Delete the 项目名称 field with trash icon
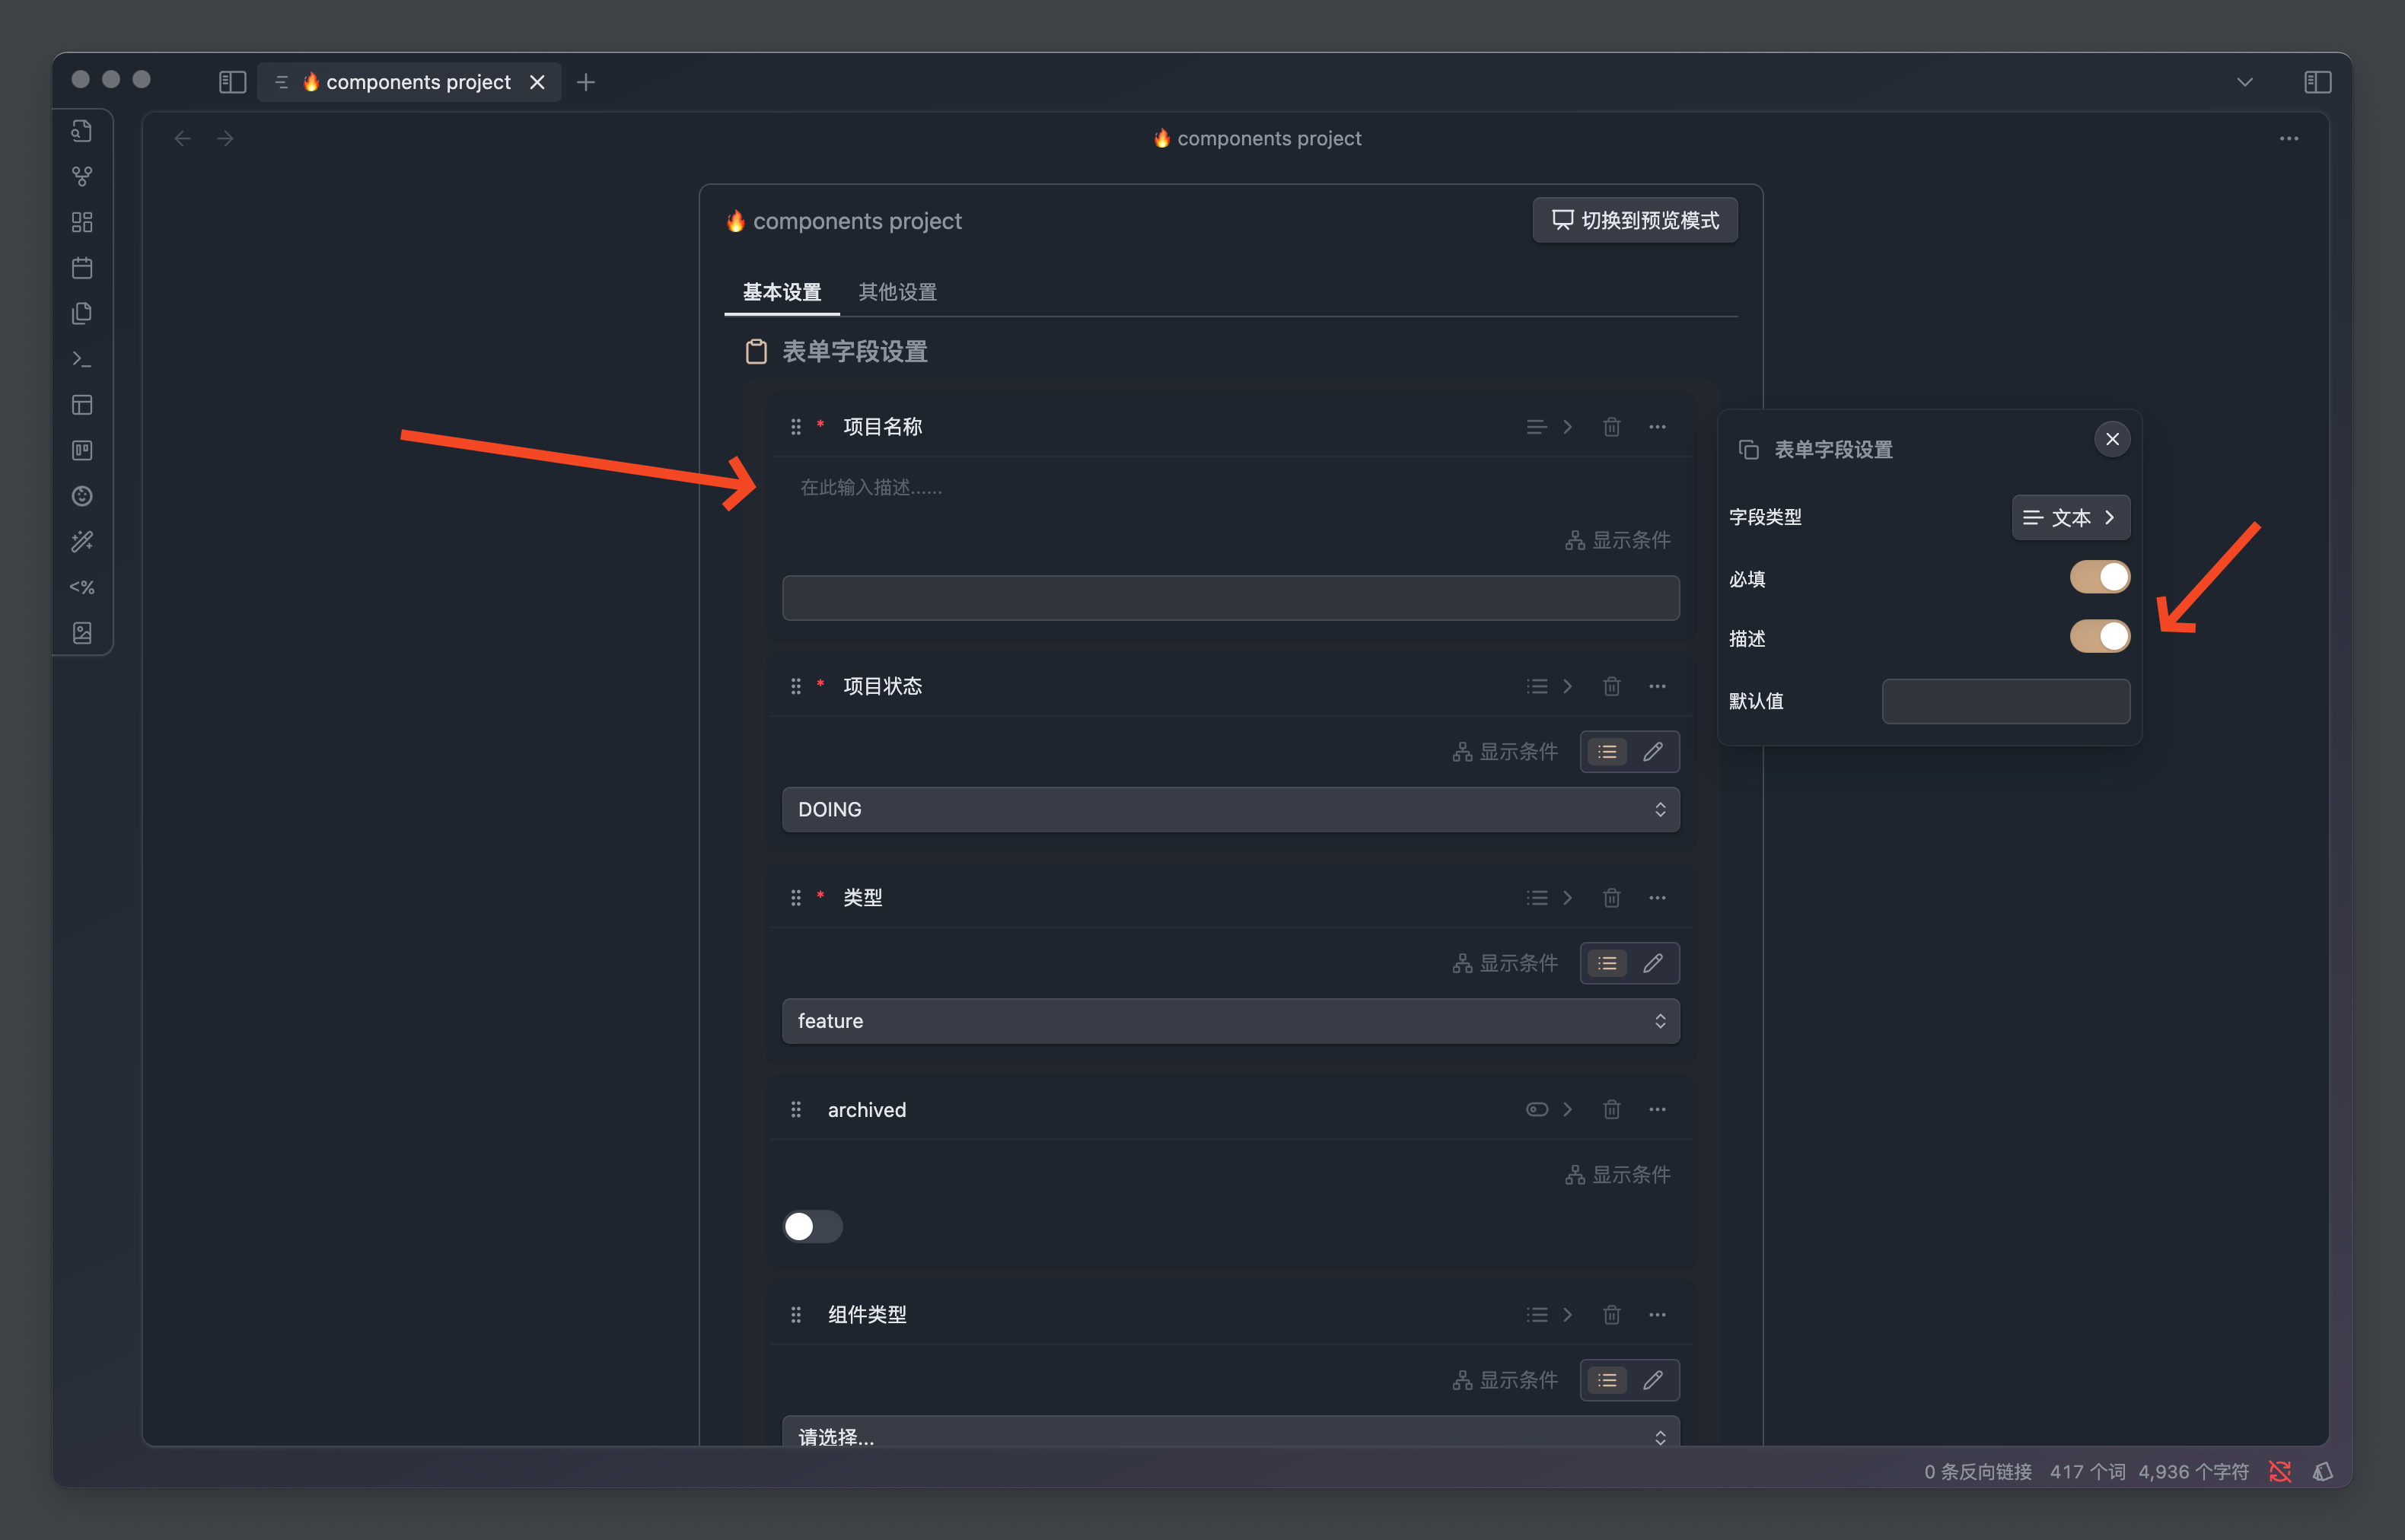The height and width of the screenshot is (1540, 2405). click(x=1611, y=427)
